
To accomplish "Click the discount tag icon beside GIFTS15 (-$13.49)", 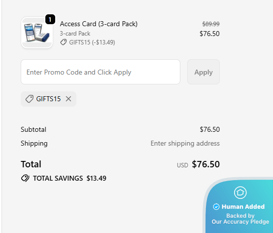I will [64, 42].
